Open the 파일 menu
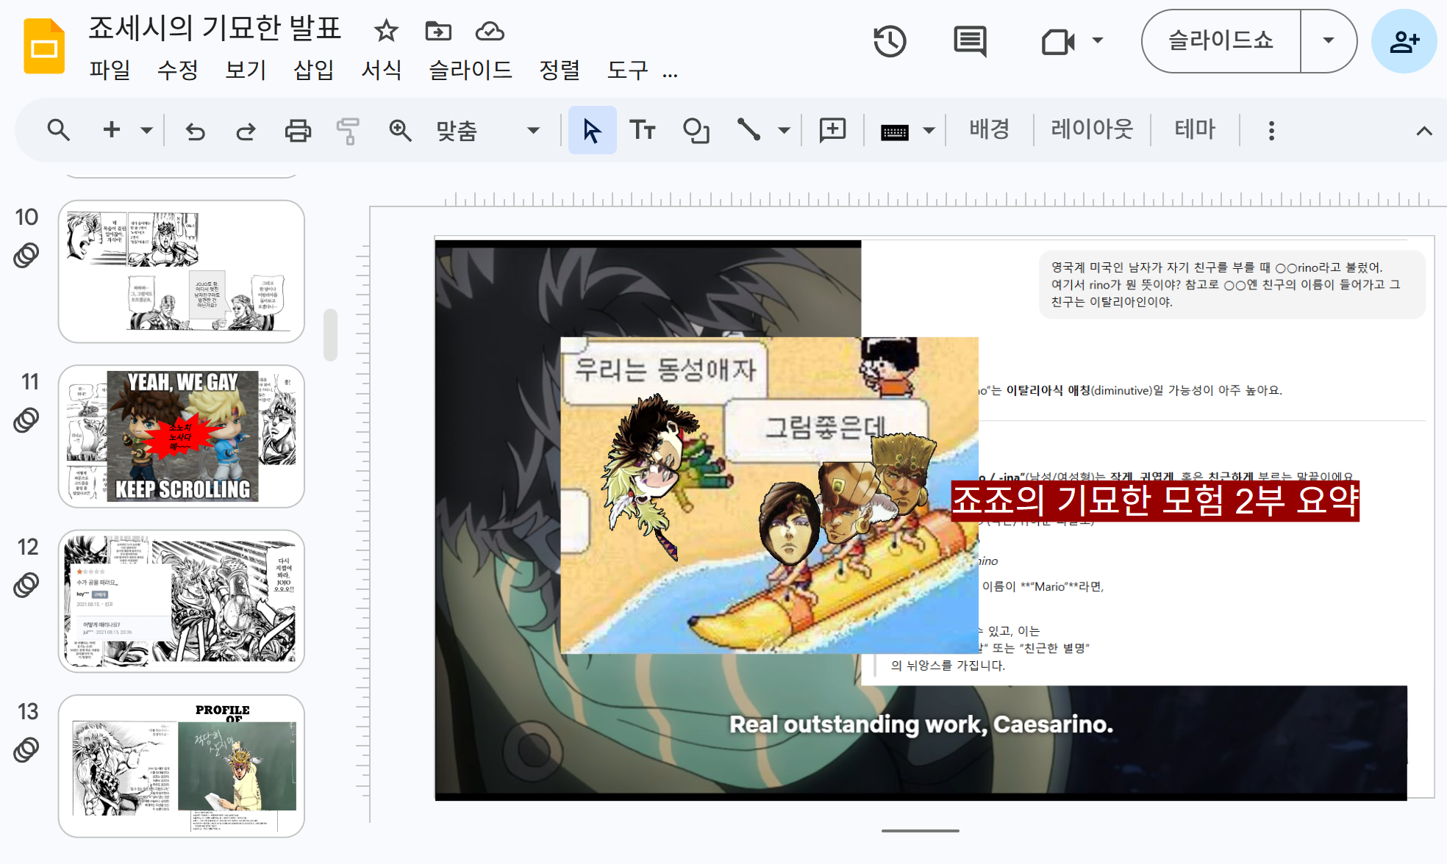 click(x=110, y=70)
